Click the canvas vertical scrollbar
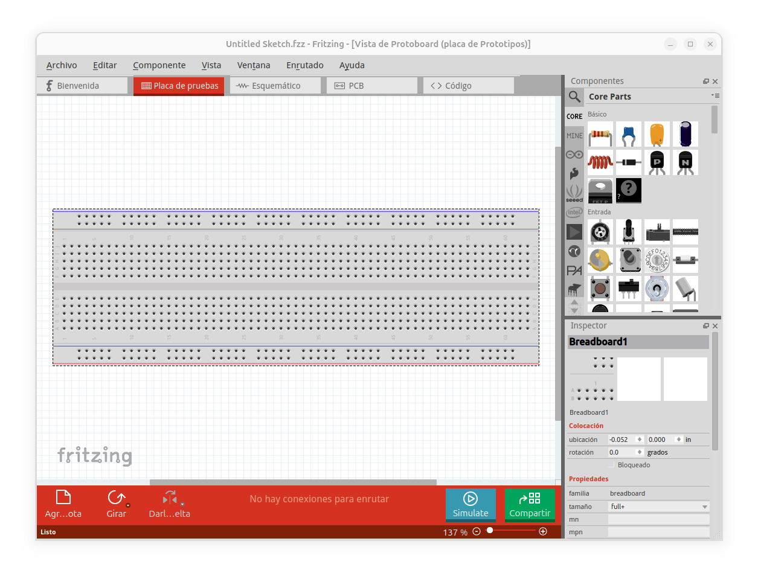The width and height of the screenshot is (758, 579). (558, 283)
